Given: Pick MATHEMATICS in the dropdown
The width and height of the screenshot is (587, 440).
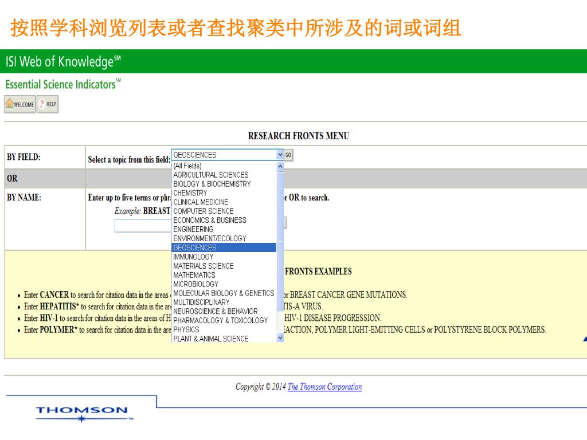Looking at the screenshot, I should click(224, 275).
